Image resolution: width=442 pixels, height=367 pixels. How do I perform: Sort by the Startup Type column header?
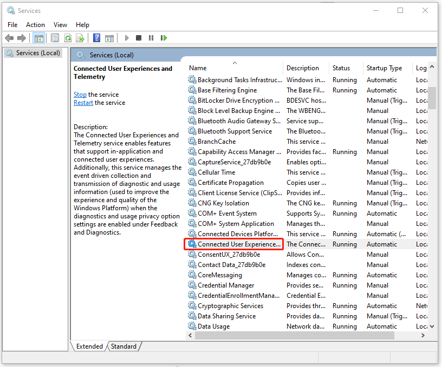pyautogui.click(x=388, y=68)
